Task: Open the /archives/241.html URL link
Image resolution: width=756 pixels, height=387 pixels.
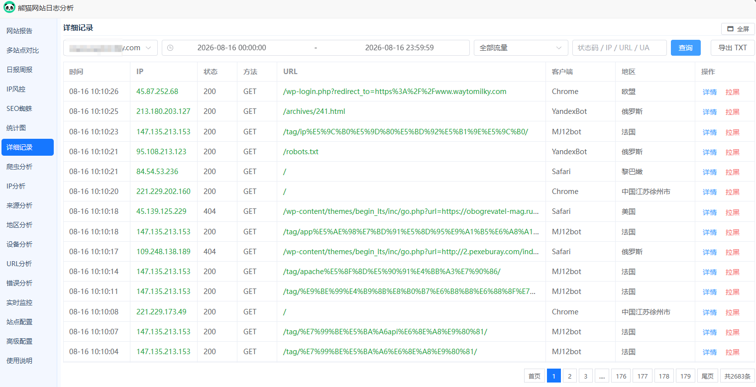Action: (x=314, y=111)
